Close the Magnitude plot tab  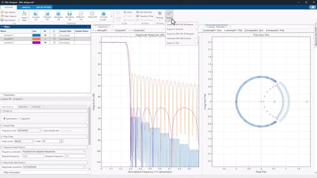point(108,27)
